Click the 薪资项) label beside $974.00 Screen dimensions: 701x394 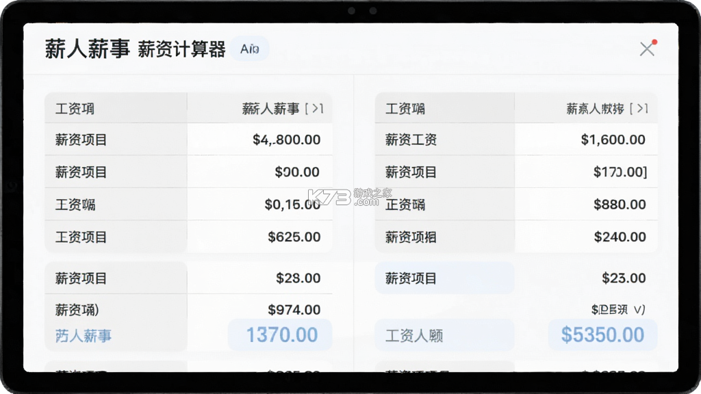(x=77, y=310)
